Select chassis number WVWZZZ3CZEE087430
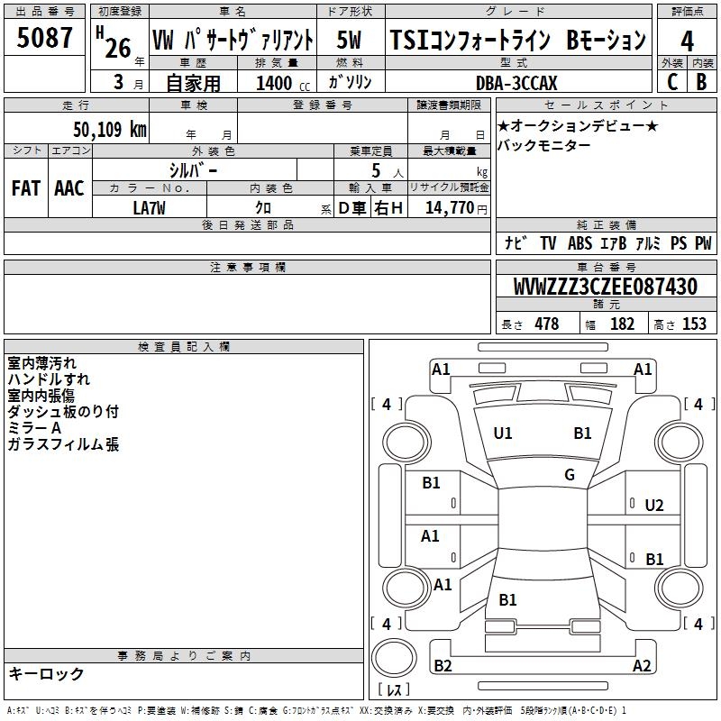This screenshot has height=721, width=721. (x=606, y=287)
